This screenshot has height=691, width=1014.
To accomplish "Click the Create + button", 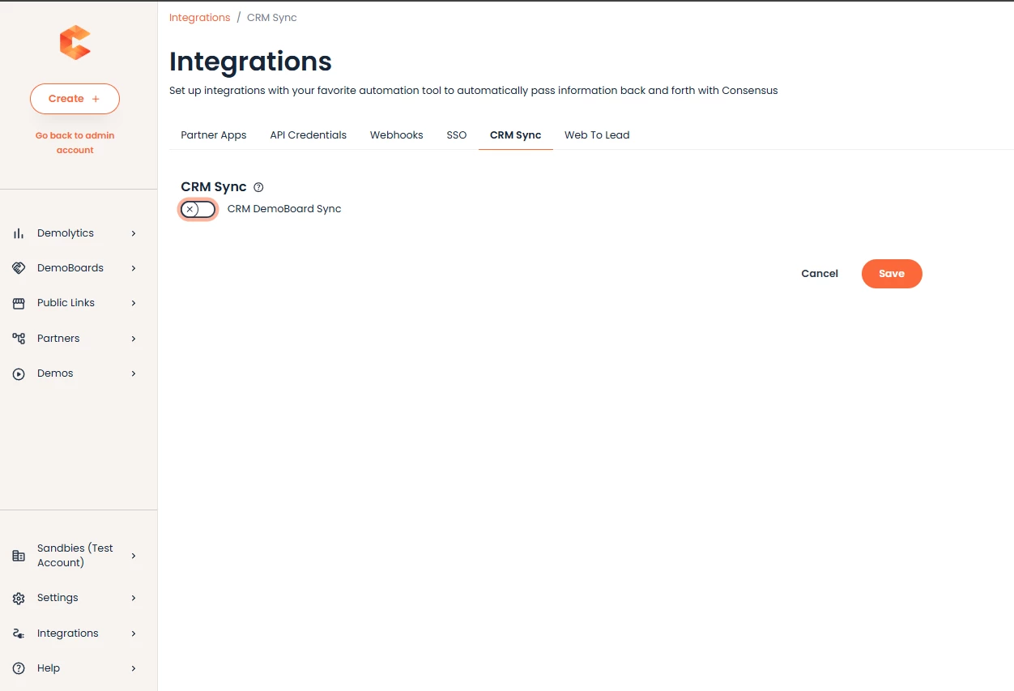I will point(75,99).
